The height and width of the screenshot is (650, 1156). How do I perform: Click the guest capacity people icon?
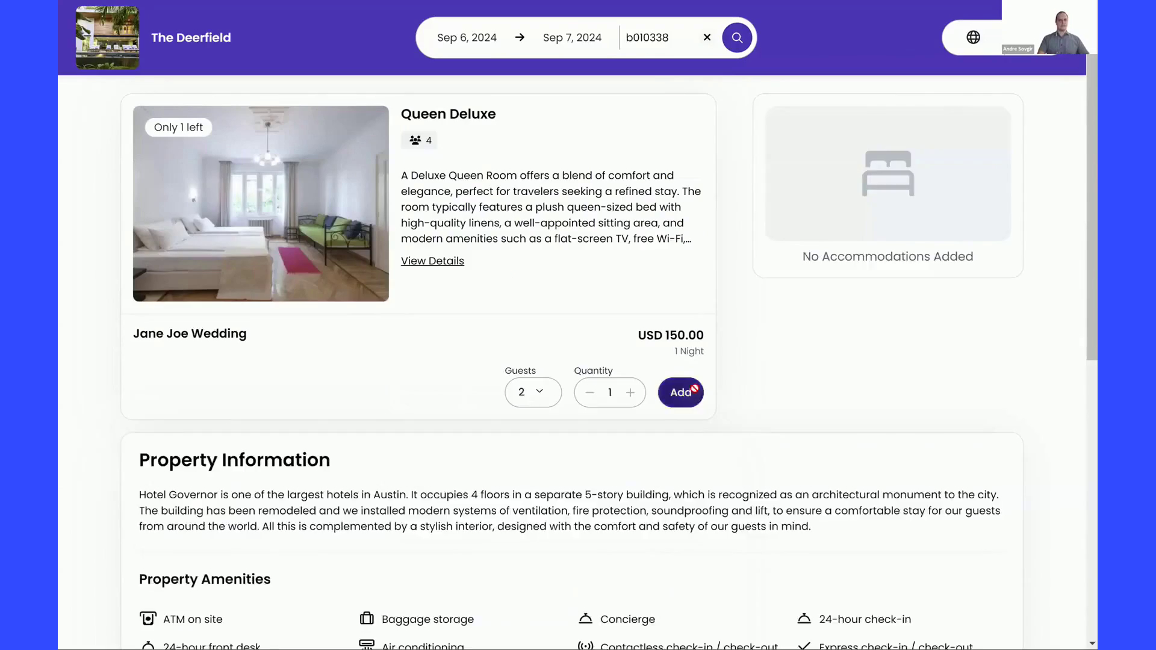(415, 140)
